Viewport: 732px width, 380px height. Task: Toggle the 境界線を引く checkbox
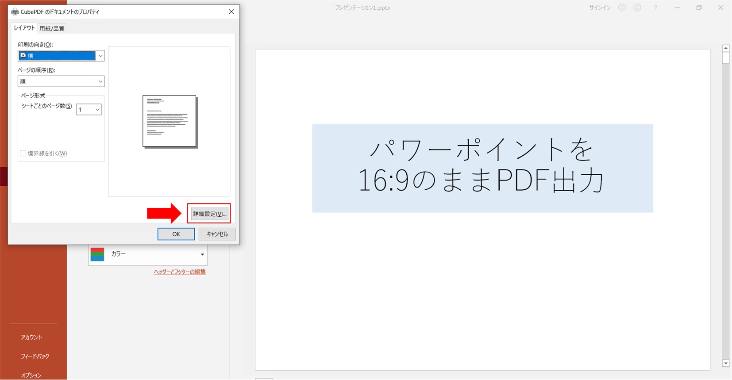pos(23,154)
